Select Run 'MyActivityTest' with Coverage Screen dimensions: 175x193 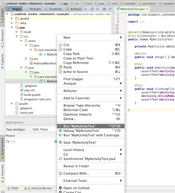coord(91,135)
